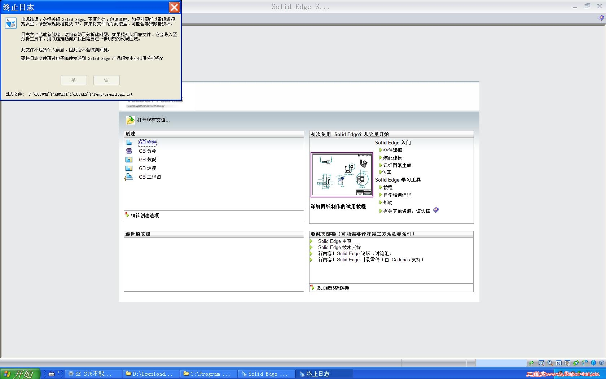This screenshot has width=606, height=379.
Task: Click the star icon beside 添加或移除链接
Action: click(312, 287)
